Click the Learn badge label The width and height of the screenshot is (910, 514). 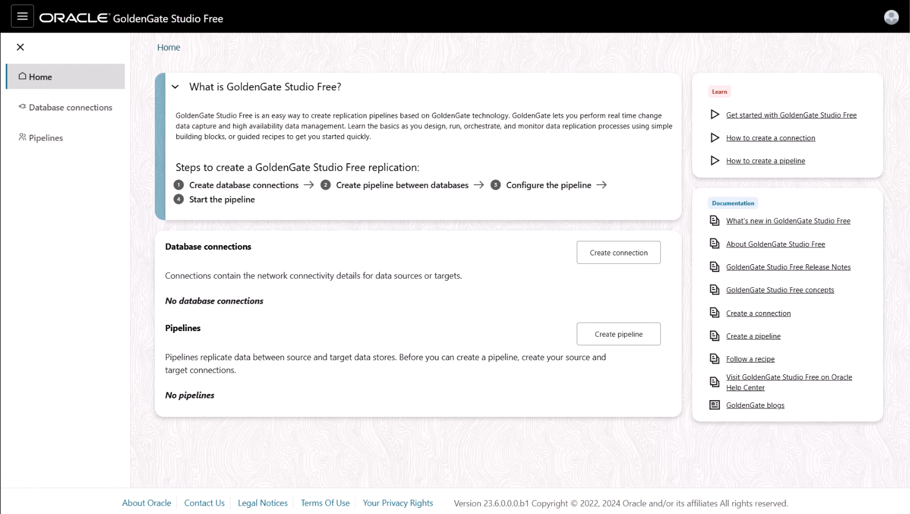click(719, 91)
